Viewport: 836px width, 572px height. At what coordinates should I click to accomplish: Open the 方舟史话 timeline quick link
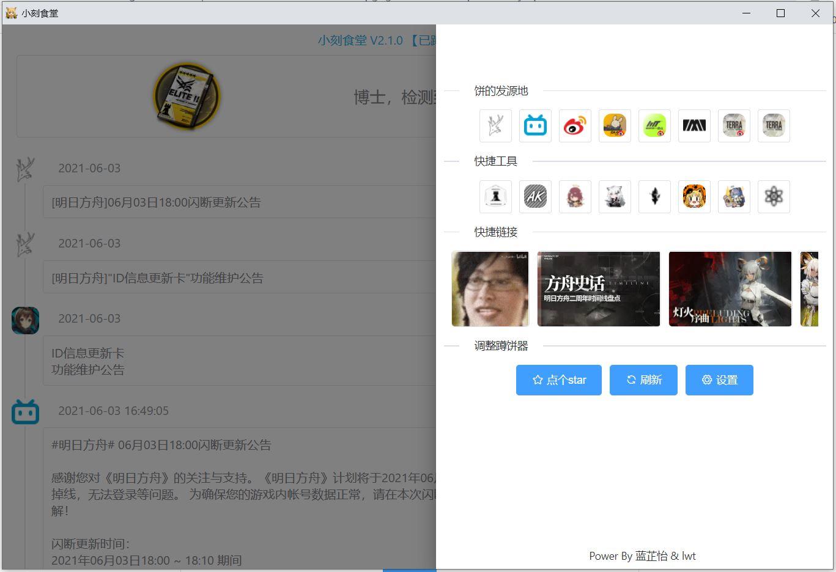599,288
